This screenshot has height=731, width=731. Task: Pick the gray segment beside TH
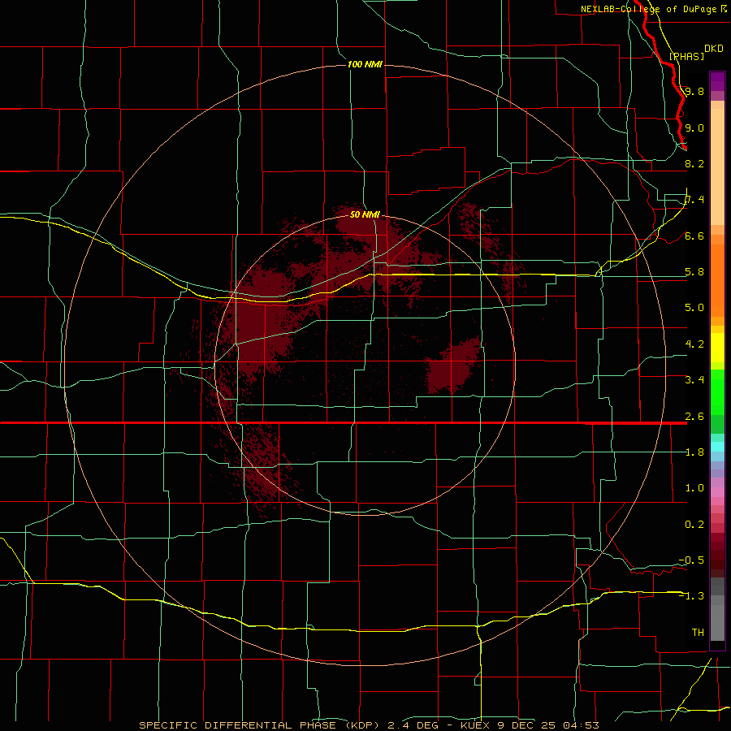click(717, 625)
